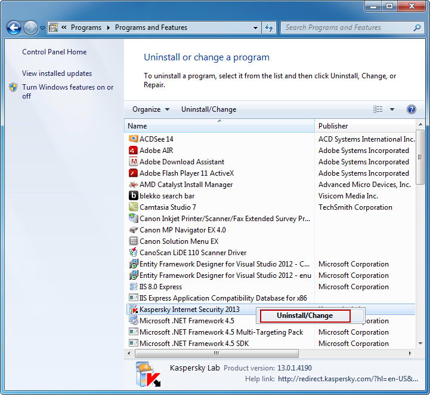Click the .NET Framework 4.5 SDK icon
The image size is (430, 395).
pyautogui.click(x=133, y=344)
